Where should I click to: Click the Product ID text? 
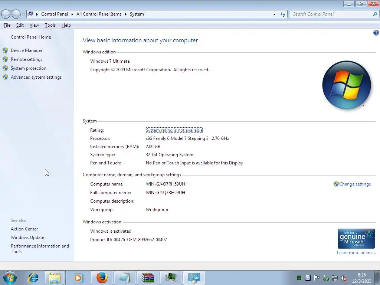(128, 240)
